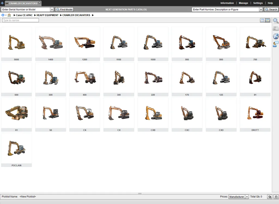Expand arrow before Case CE APAC breadcrumb
This screenshot has width=279, height=204.
[14, 15]
